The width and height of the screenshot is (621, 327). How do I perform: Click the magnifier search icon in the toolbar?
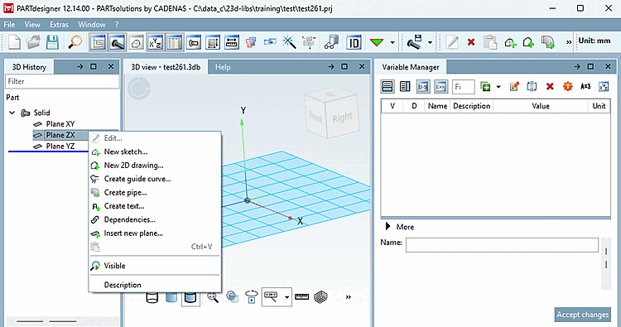[x=75, y=42]
